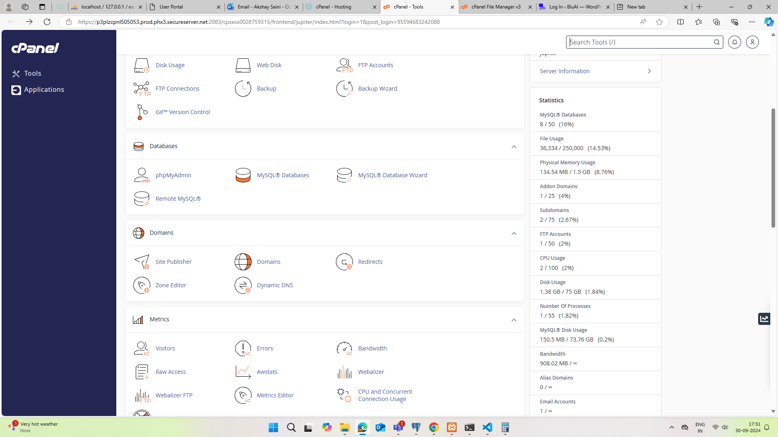Image resolution: width=778 pixels, height=437 pixels.
Task: Open the Webalizer FTP icon
Action: coord(142,395)
